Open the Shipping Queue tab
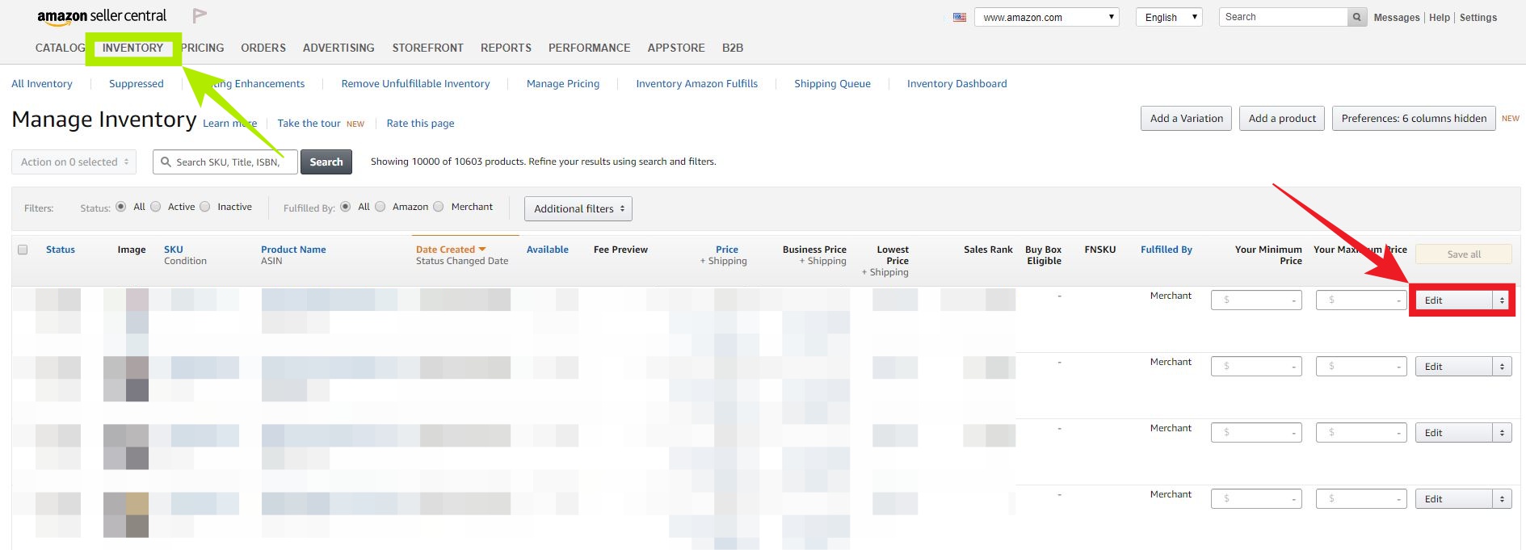Screen dimensions: 1526x550 point(832,83)
